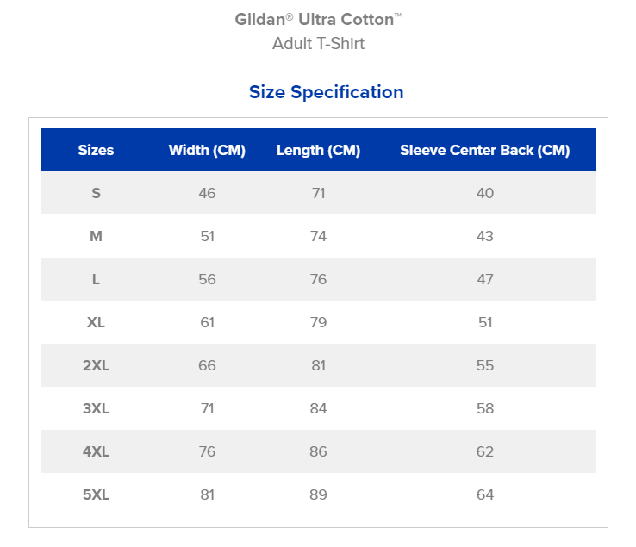Select the Size Specification heading
The width and height of the screenshot is (636, 547).
coord(326,92)
